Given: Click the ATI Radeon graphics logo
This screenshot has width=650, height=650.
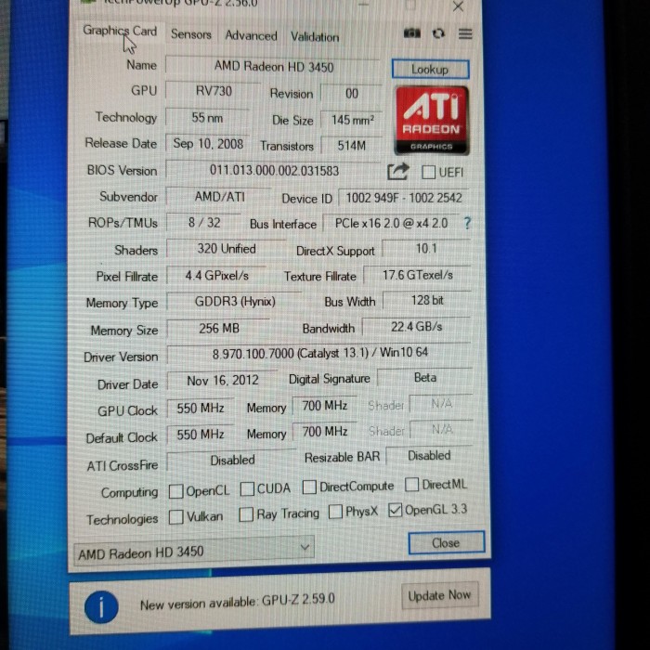Looking at the screenshot, I should click(432, 121).
